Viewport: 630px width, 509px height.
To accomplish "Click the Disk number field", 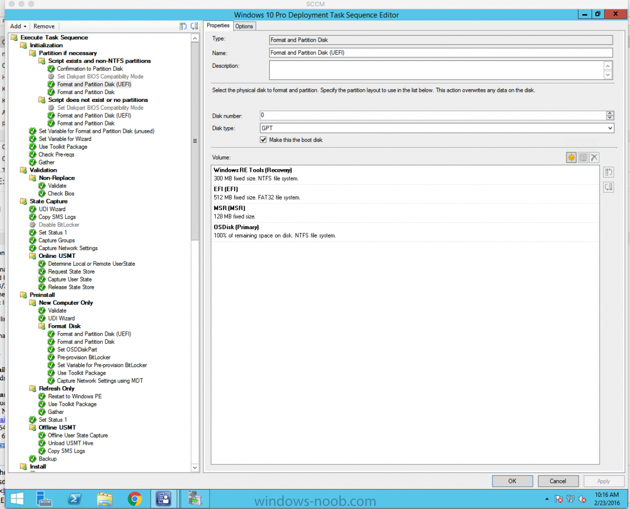I will tap(433, 116).
